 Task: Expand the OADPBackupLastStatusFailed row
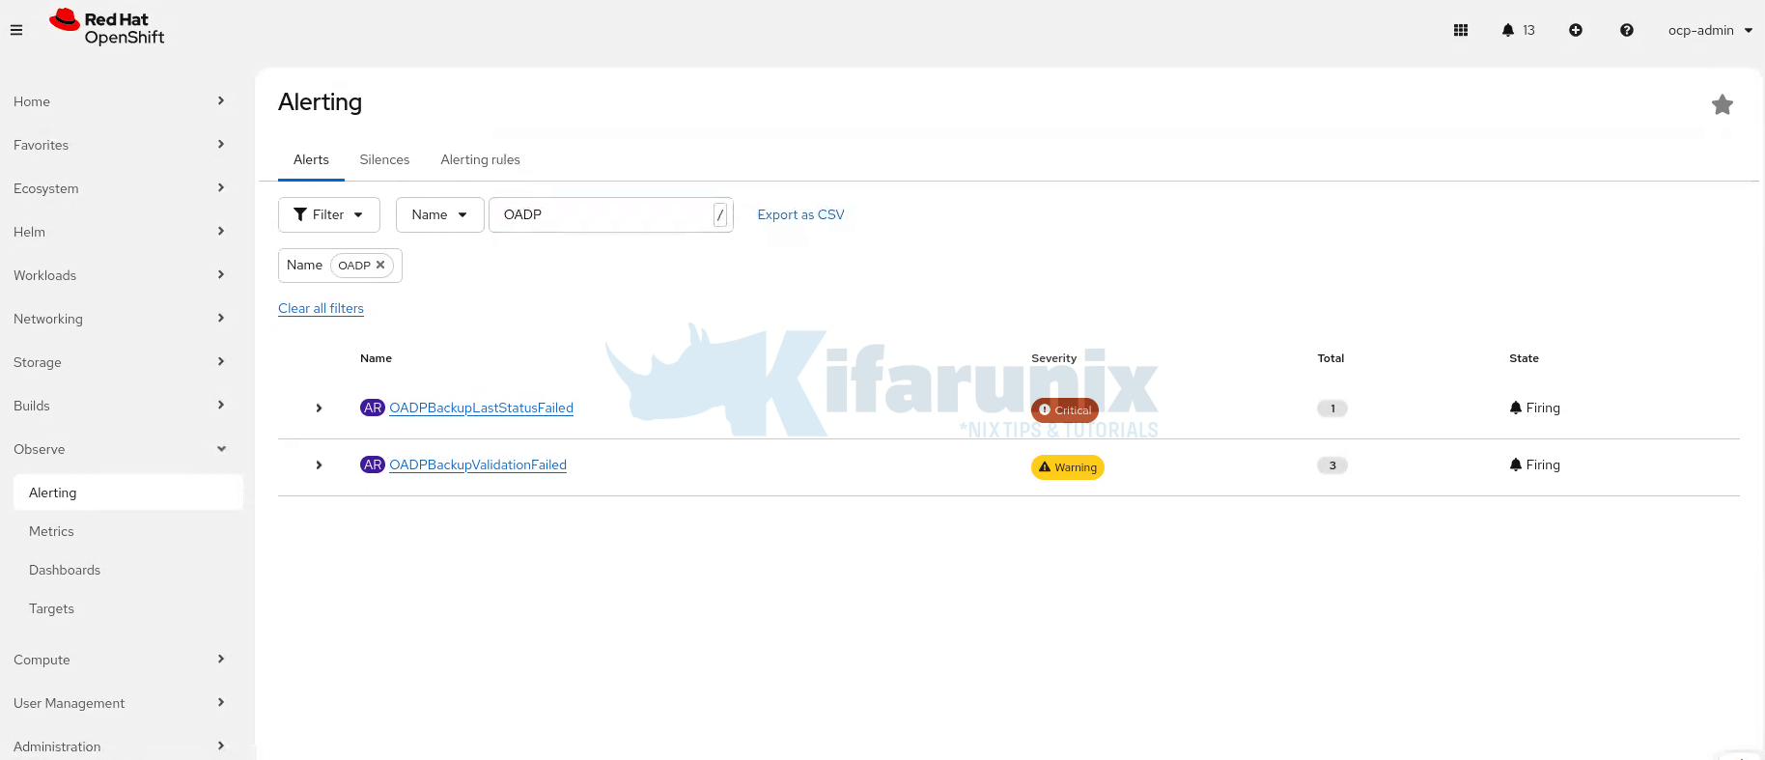pyautogui.click(x=319, y=408)
